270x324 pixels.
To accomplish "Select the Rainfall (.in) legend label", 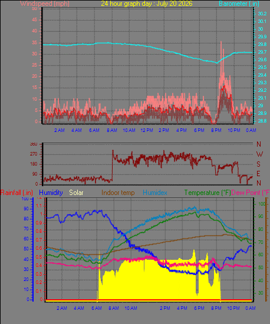I will 17,193.
